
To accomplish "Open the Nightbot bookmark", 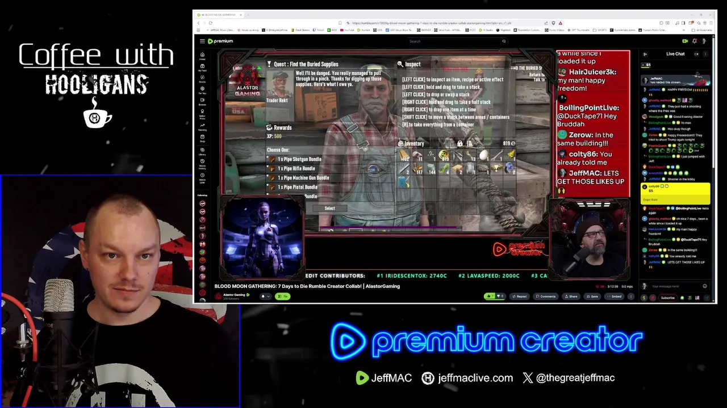I will (x=504, y=30).
